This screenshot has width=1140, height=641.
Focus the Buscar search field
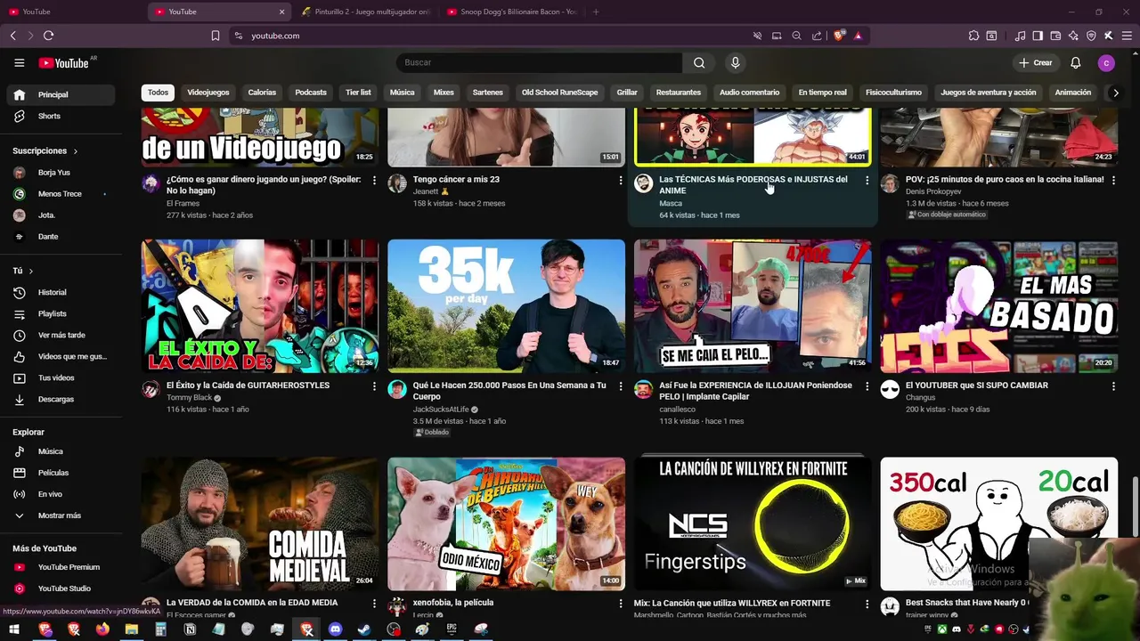coord(539,62)
